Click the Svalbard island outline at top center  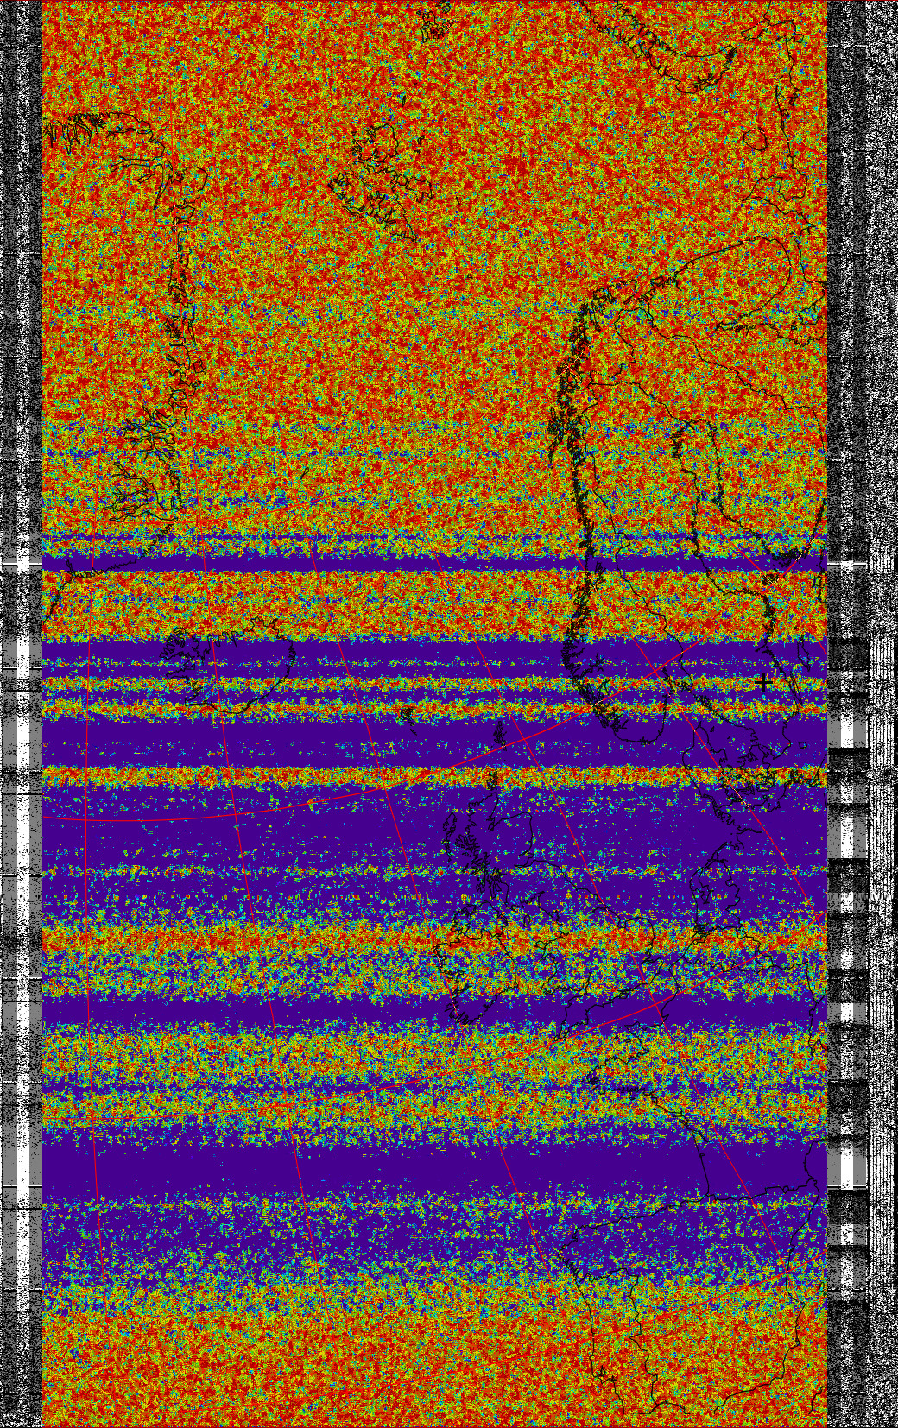pos(382,177)
